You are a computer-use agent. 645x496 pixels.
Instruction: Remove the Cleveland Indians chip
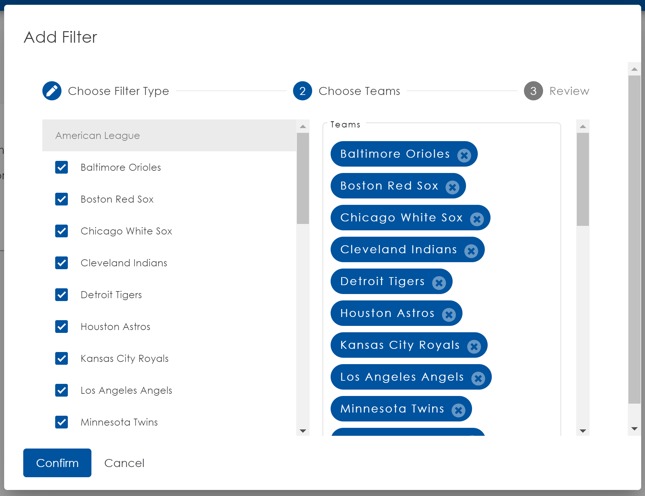click(x=471, y=251)
